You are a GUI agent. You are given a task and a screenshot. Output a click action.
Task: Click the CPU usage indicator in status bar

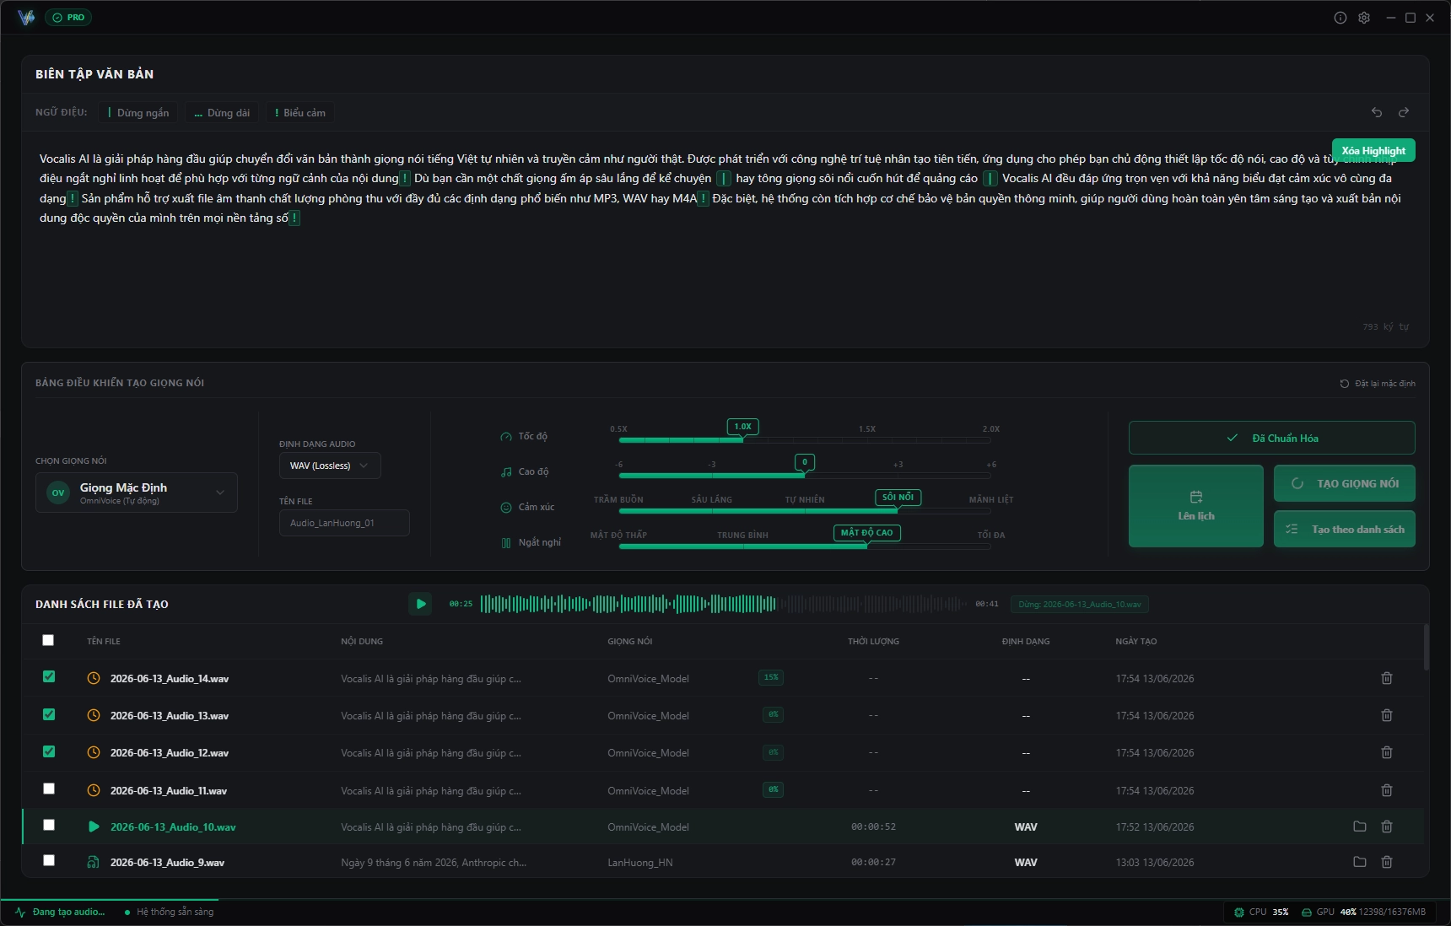click(1261, 912)
